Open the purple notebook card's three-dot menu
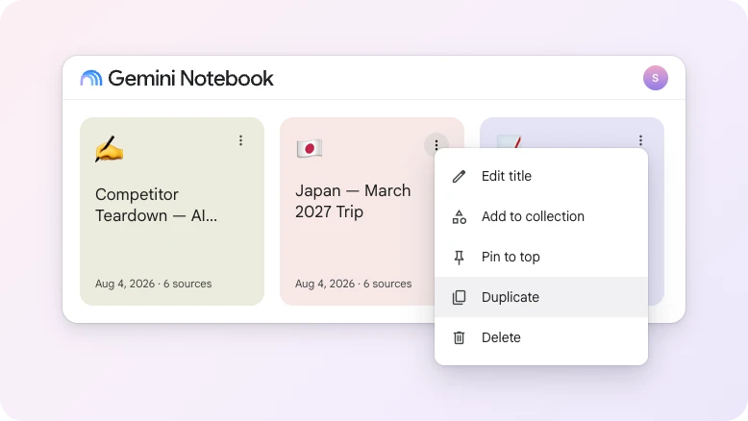 tap(640, 140)
